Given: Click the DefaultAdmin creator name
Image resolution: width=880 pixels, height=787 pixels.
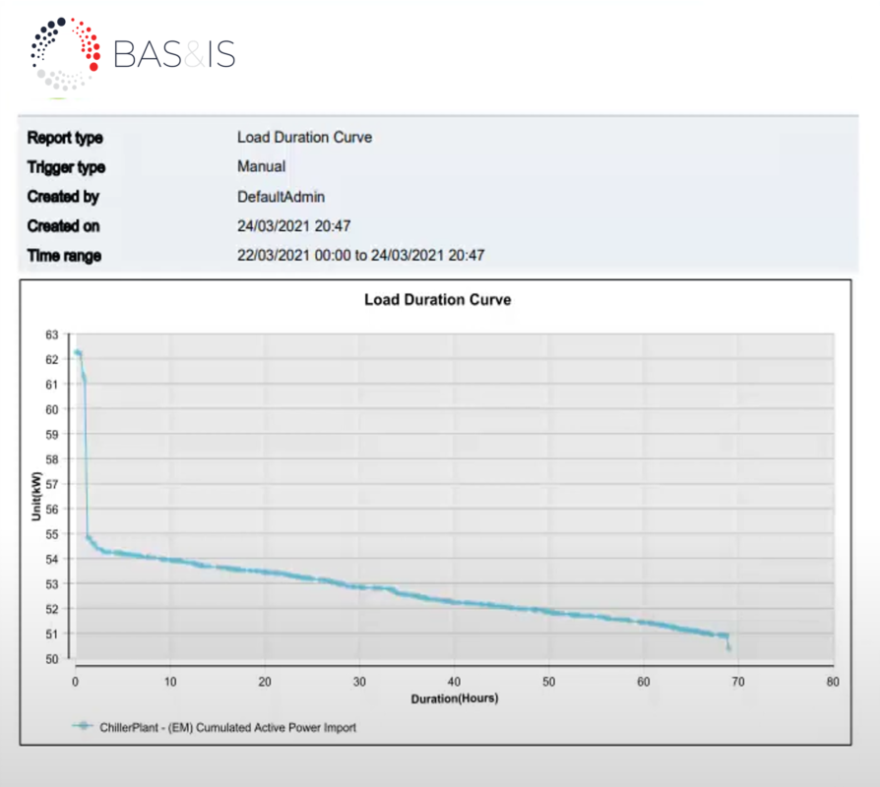Looking at the screenshot, I should [x=281, y=197].
